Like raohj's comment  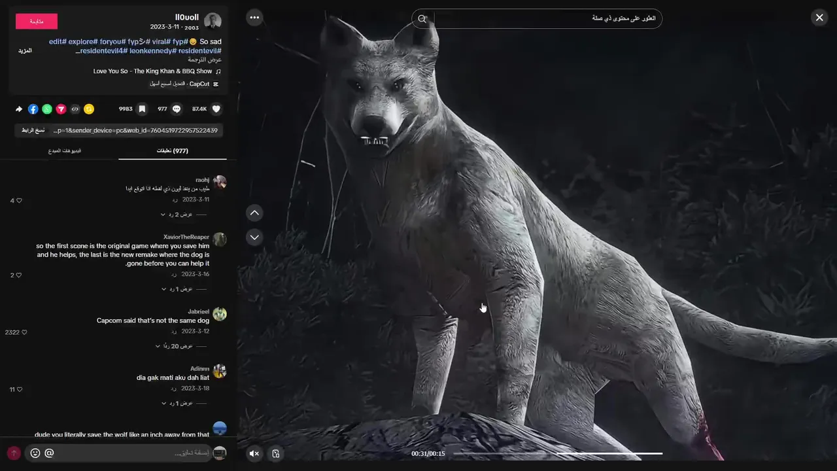(19, 200)
